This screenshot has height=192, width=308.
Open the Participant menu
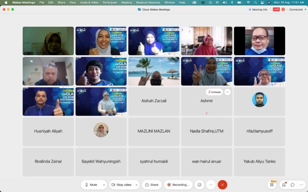110,2
